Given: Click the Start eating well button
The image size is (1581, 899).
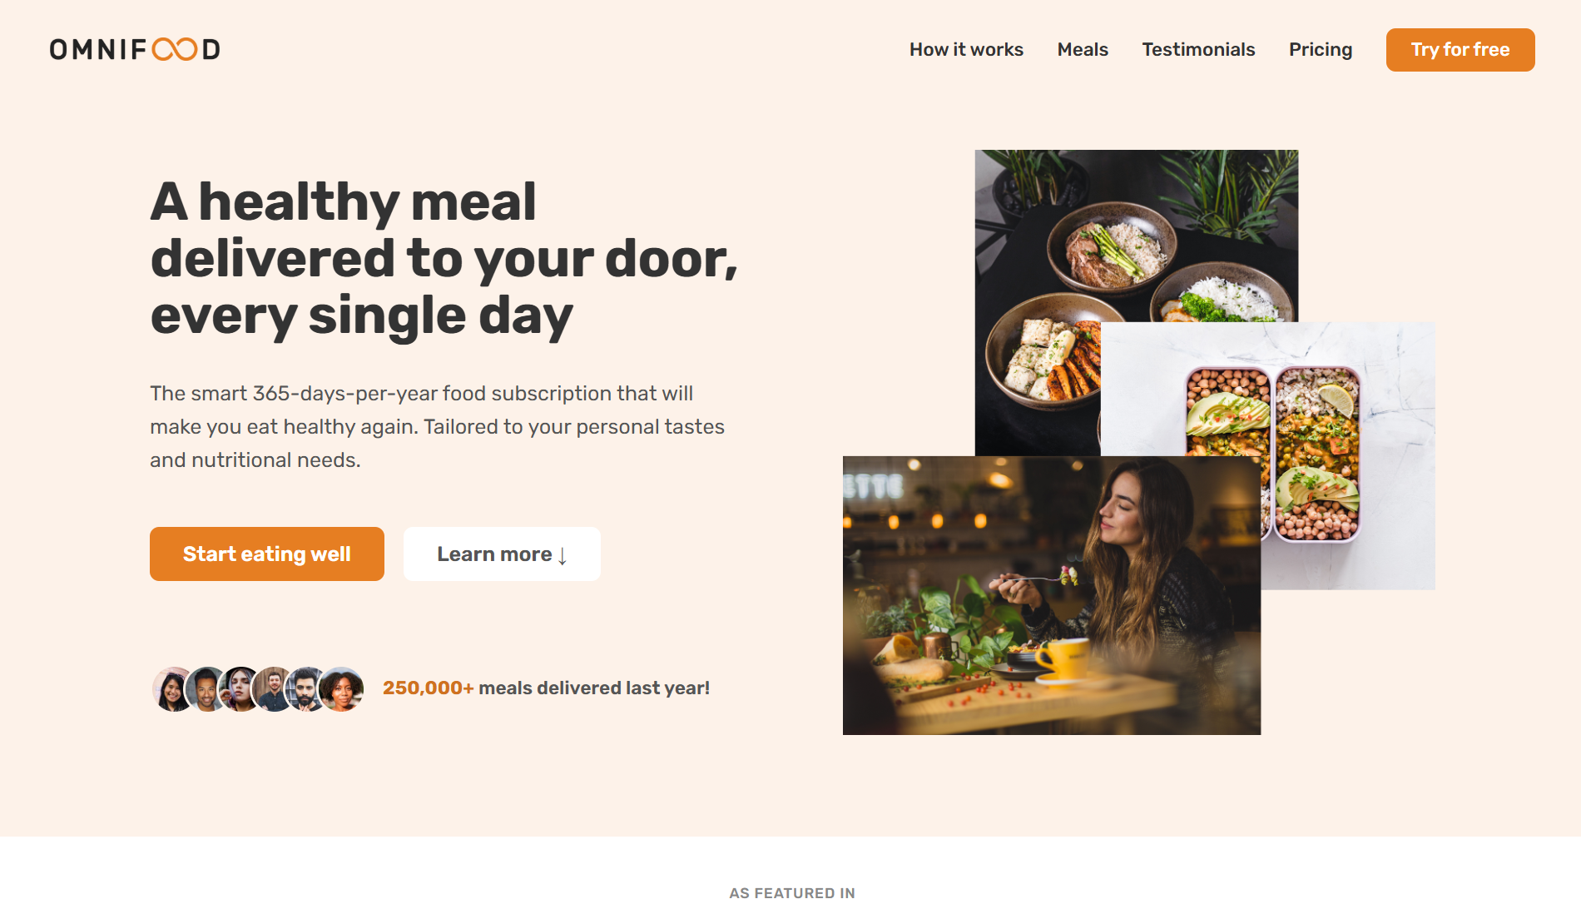Looking at the screenshot, I should 267,554.
